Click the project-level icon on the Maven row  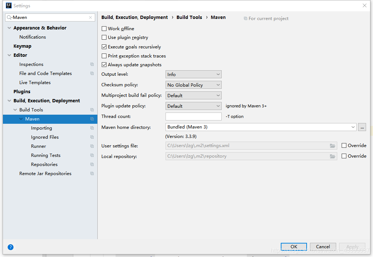coord(92,119)
